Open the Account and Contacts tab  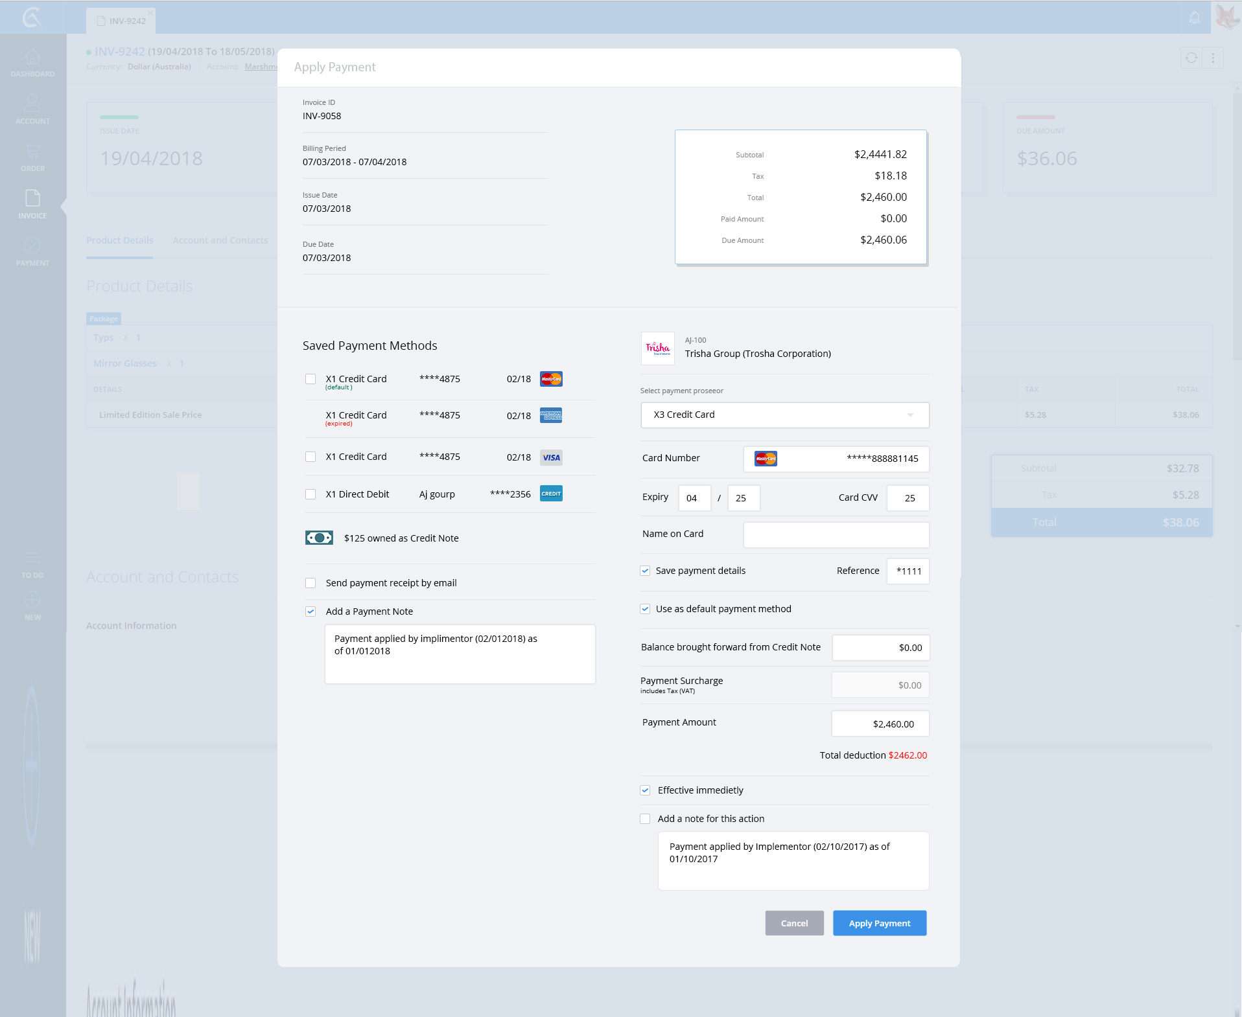click(x=220, y=240)
